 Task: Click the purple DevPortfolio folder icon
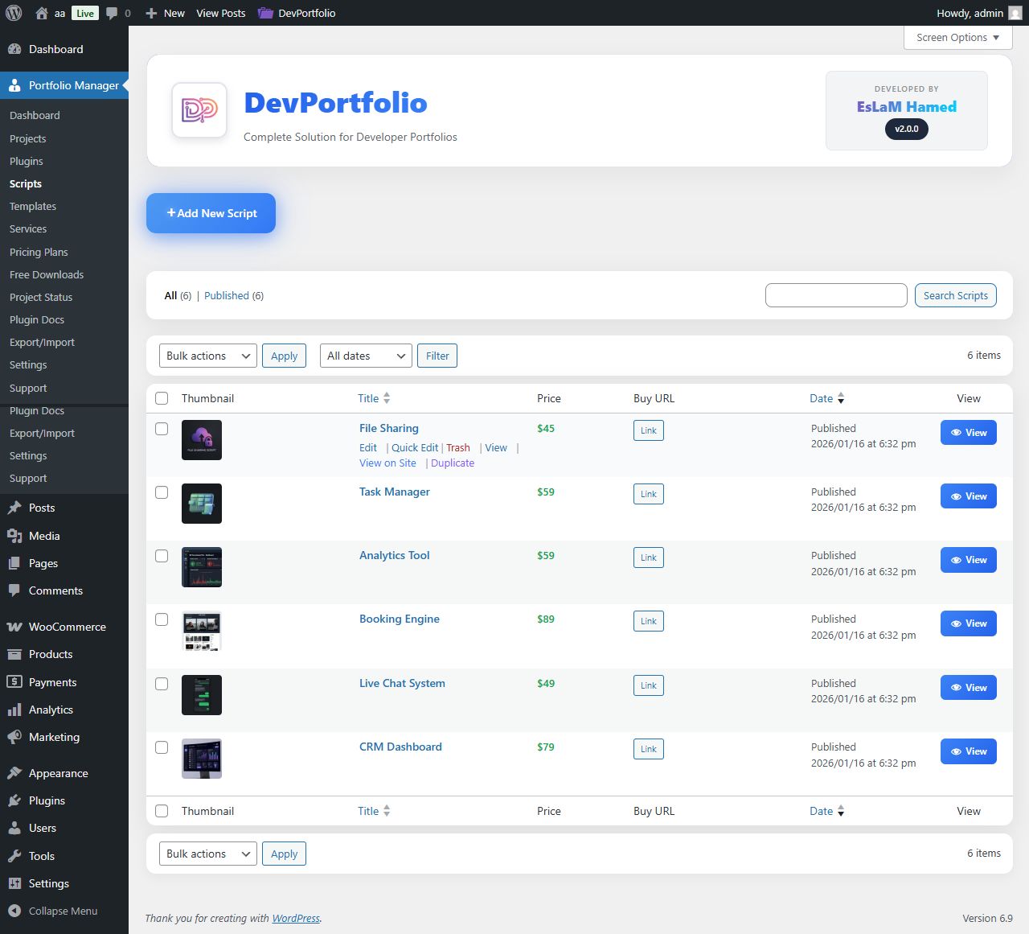coord(265,13)
